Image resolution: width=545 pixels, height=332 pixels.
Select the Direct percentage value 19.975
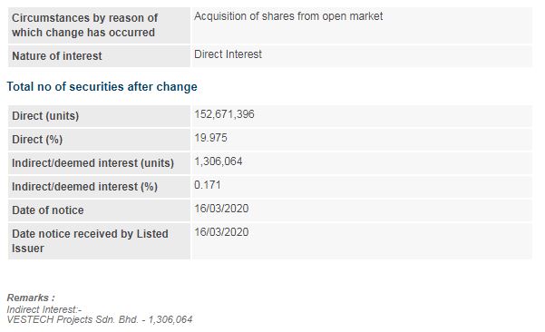pyautogui.click(x=210, y=138)
